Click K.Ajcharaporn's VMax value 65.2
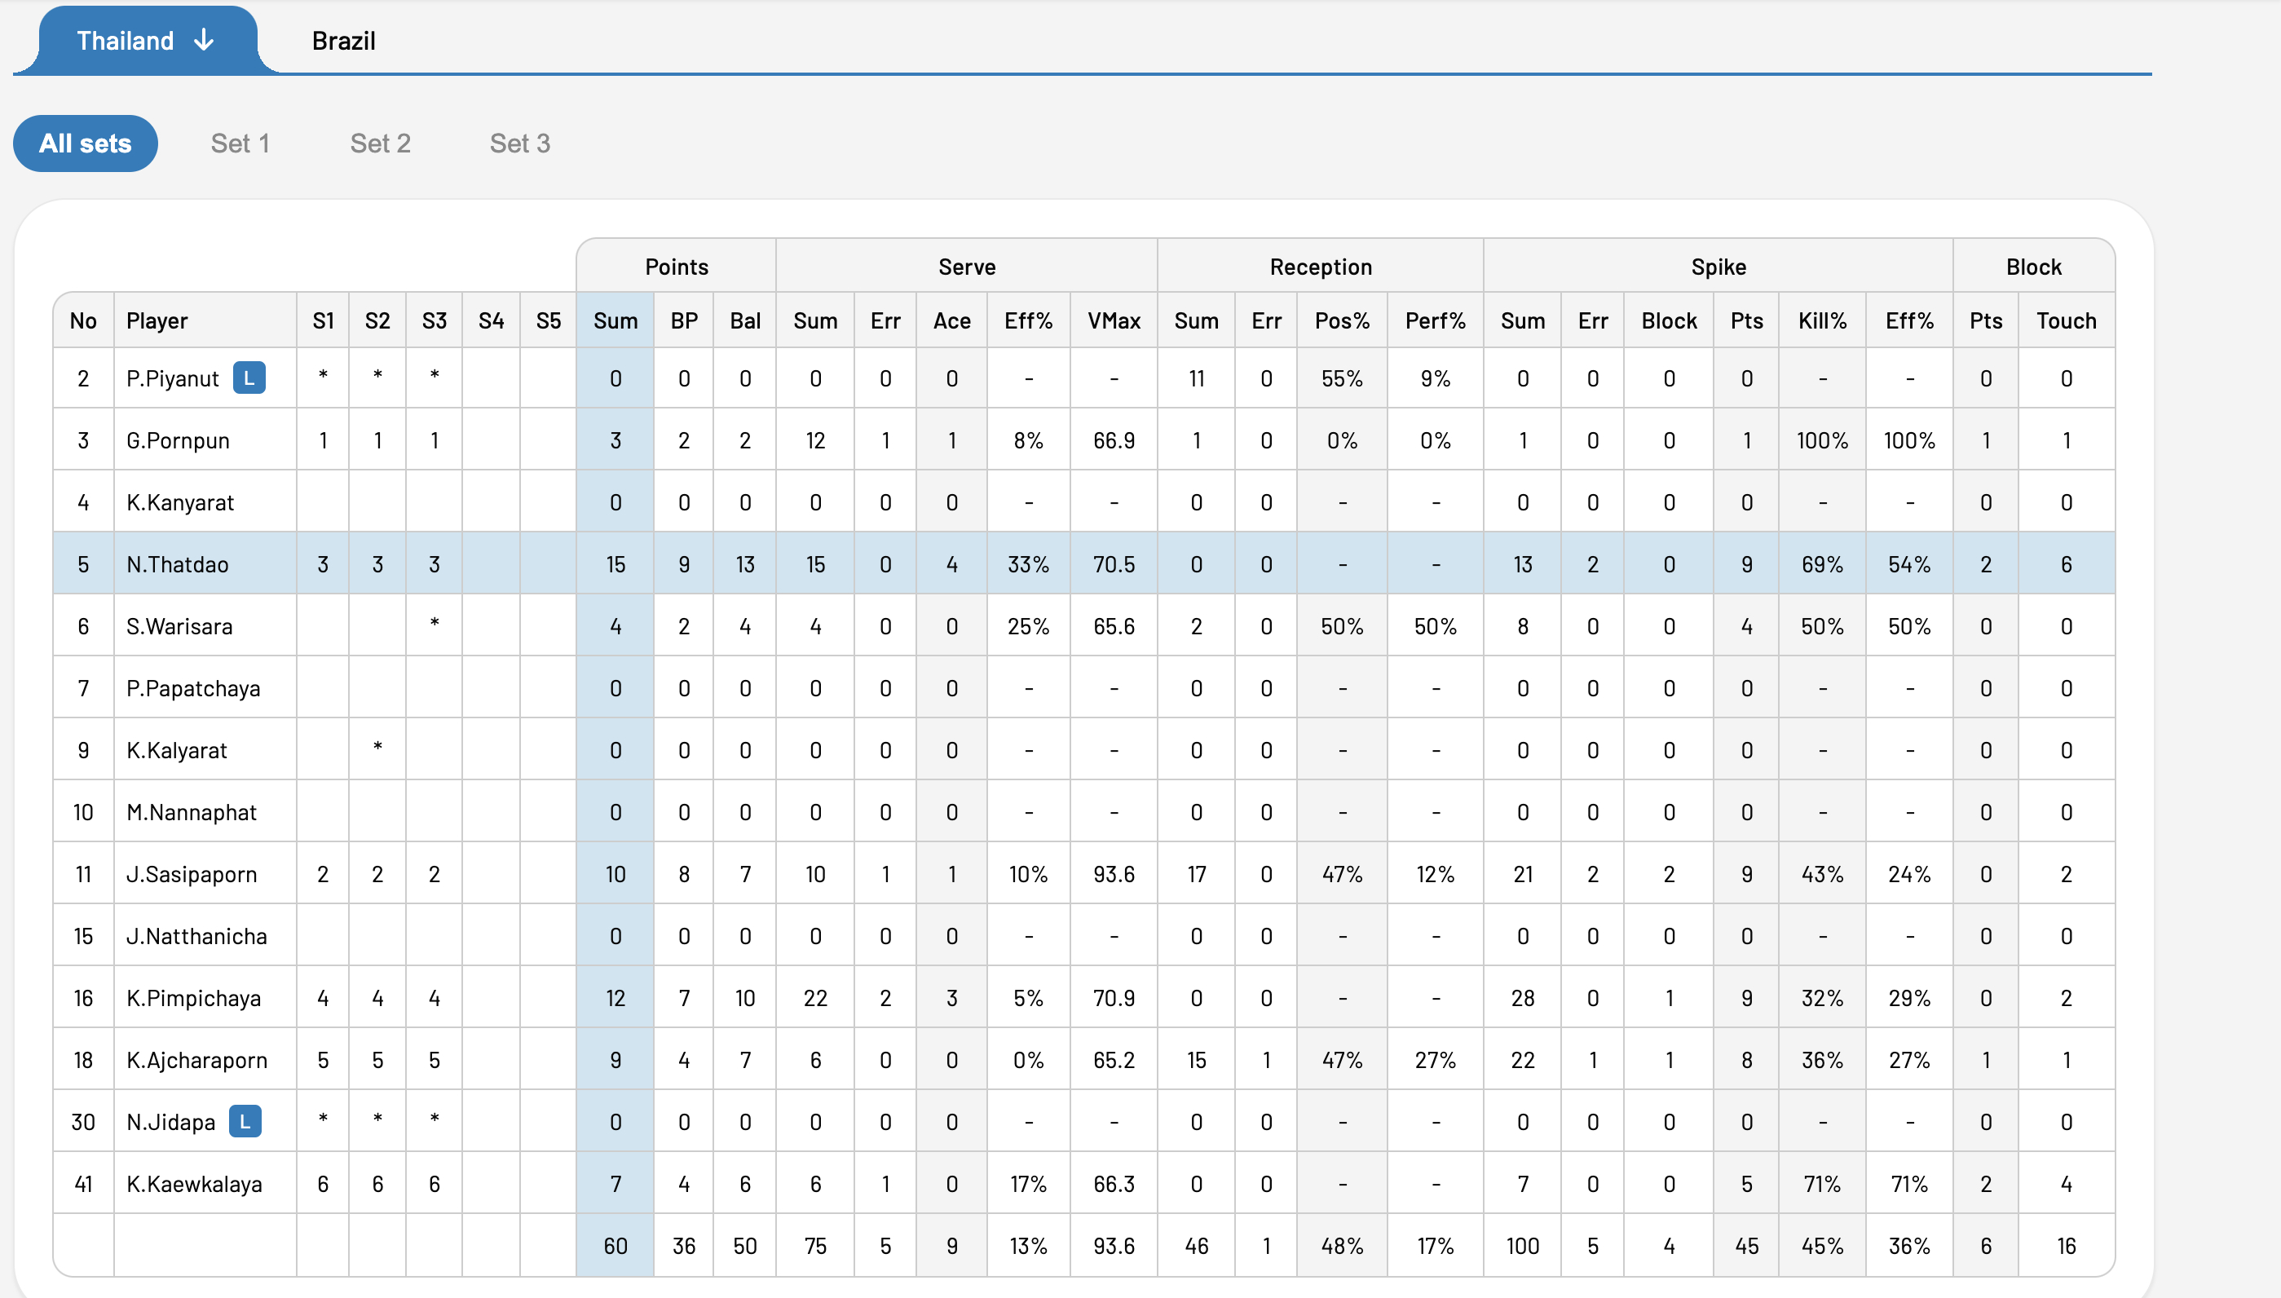Viewport: 2281px width, 1298px height. coord(1114,1060)
